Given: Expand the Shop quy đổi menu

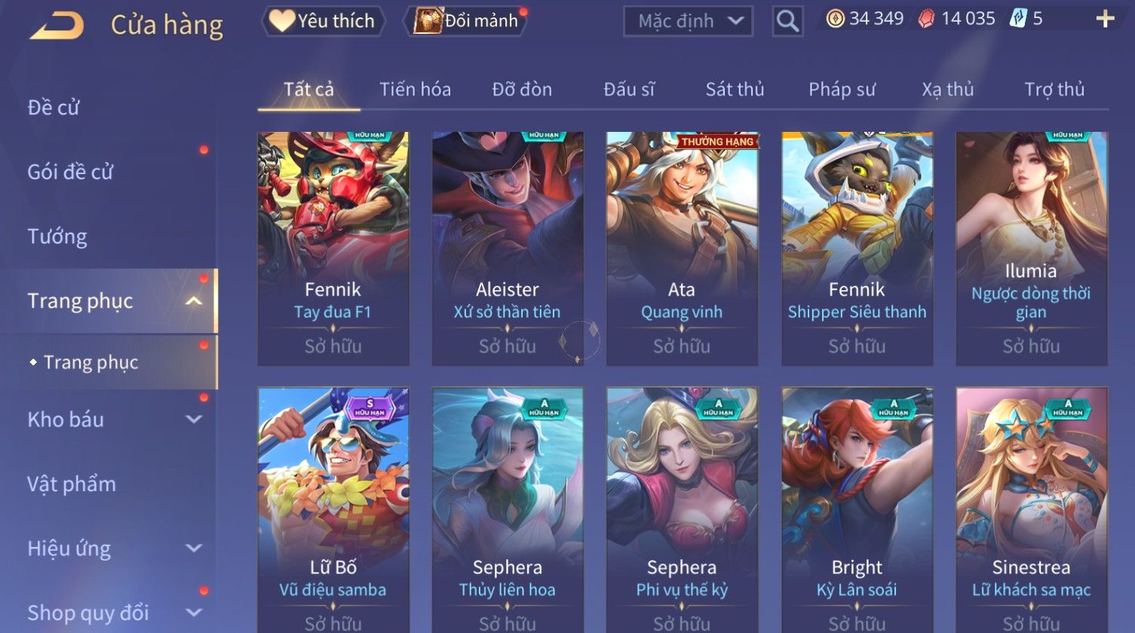Looking at the screenshot, I should pyautogui.click(x=194, y=613).
